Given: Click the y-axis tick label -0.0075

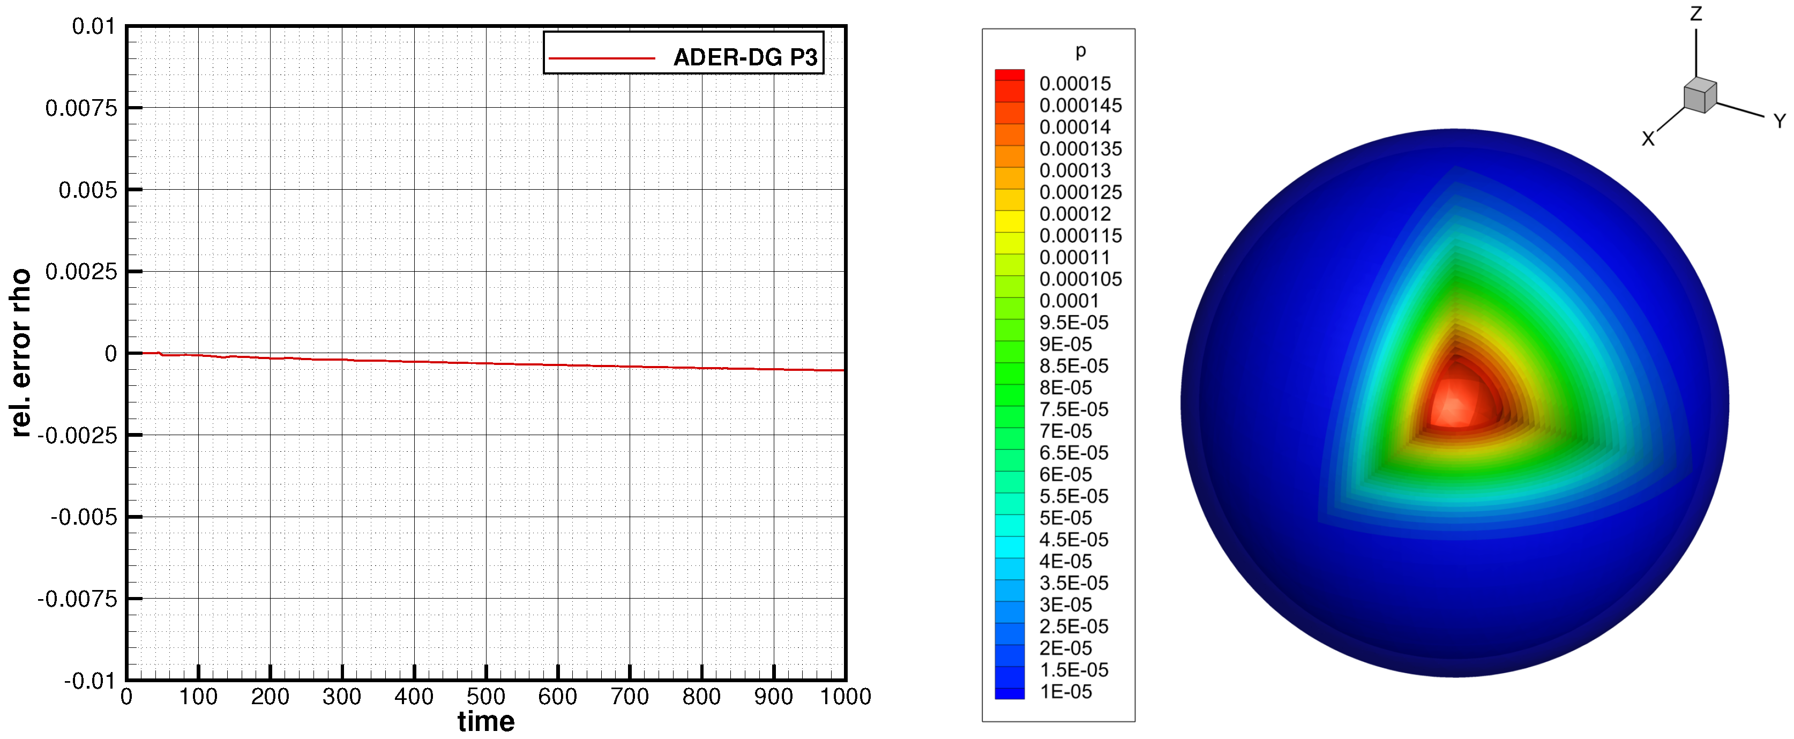Looking at the screenshot, I should pyautogui.click(x=77, y=599).
